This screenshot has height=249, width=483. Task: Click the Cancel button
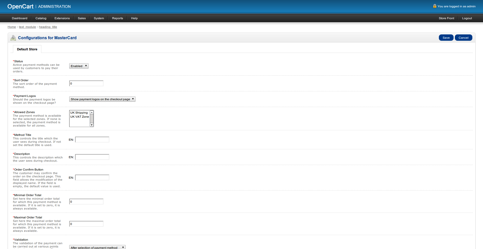click(463, 38)
